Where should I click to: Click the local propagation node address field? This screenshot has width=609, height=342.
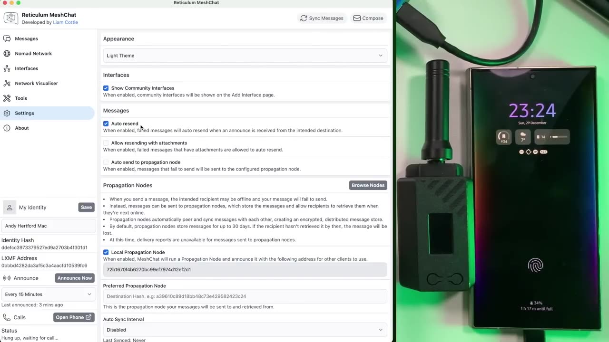(x=245, y=269)
